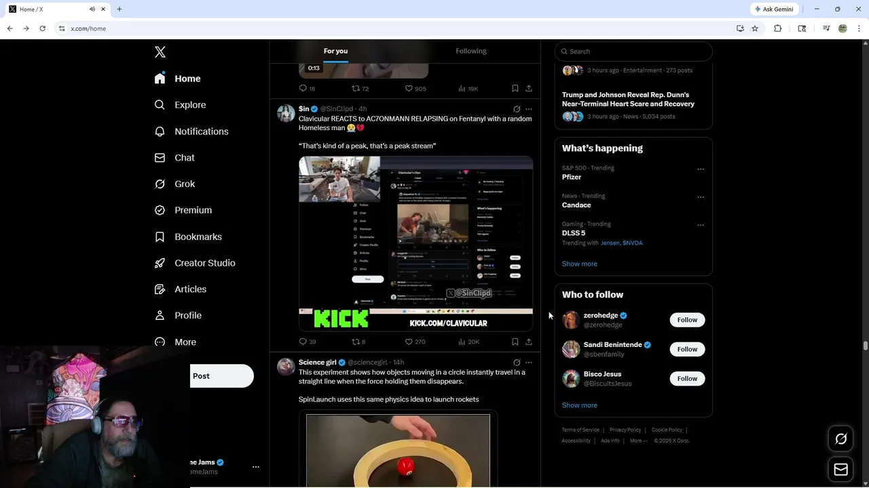Open account options menu (three dots)
This screenshot has width=869, height=488.
click(x=256, y=467)
